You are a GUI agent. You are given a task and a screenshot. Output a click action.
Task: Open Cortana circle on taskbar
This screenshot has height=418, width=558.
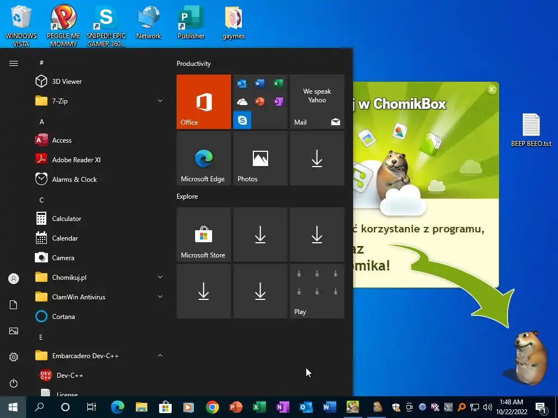click(65, 407)
